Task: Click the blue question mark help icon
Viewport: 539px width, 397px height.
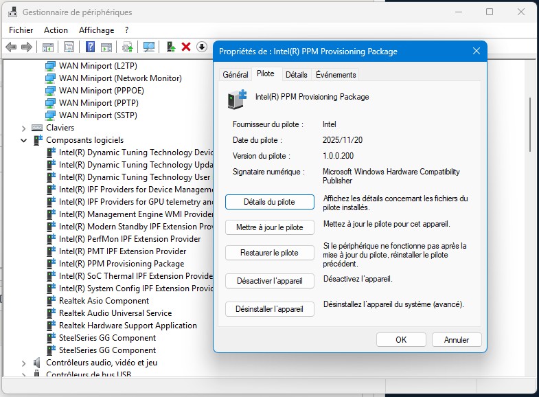Action: (x=90, y=47)
